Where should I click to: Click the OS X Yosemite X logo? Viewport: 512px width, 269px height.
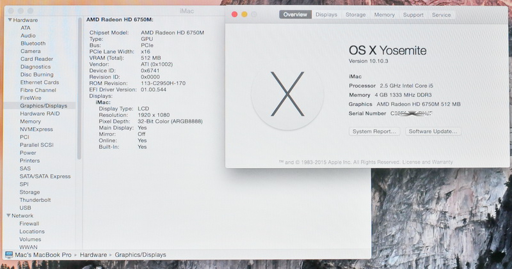287,95
